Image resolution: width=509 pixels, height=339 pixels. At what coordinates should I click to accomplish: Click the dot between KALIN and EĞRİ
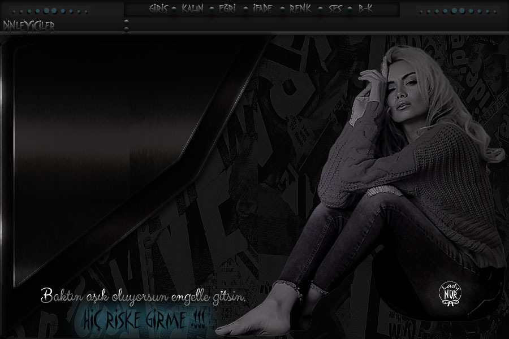(x=210, y=10)
